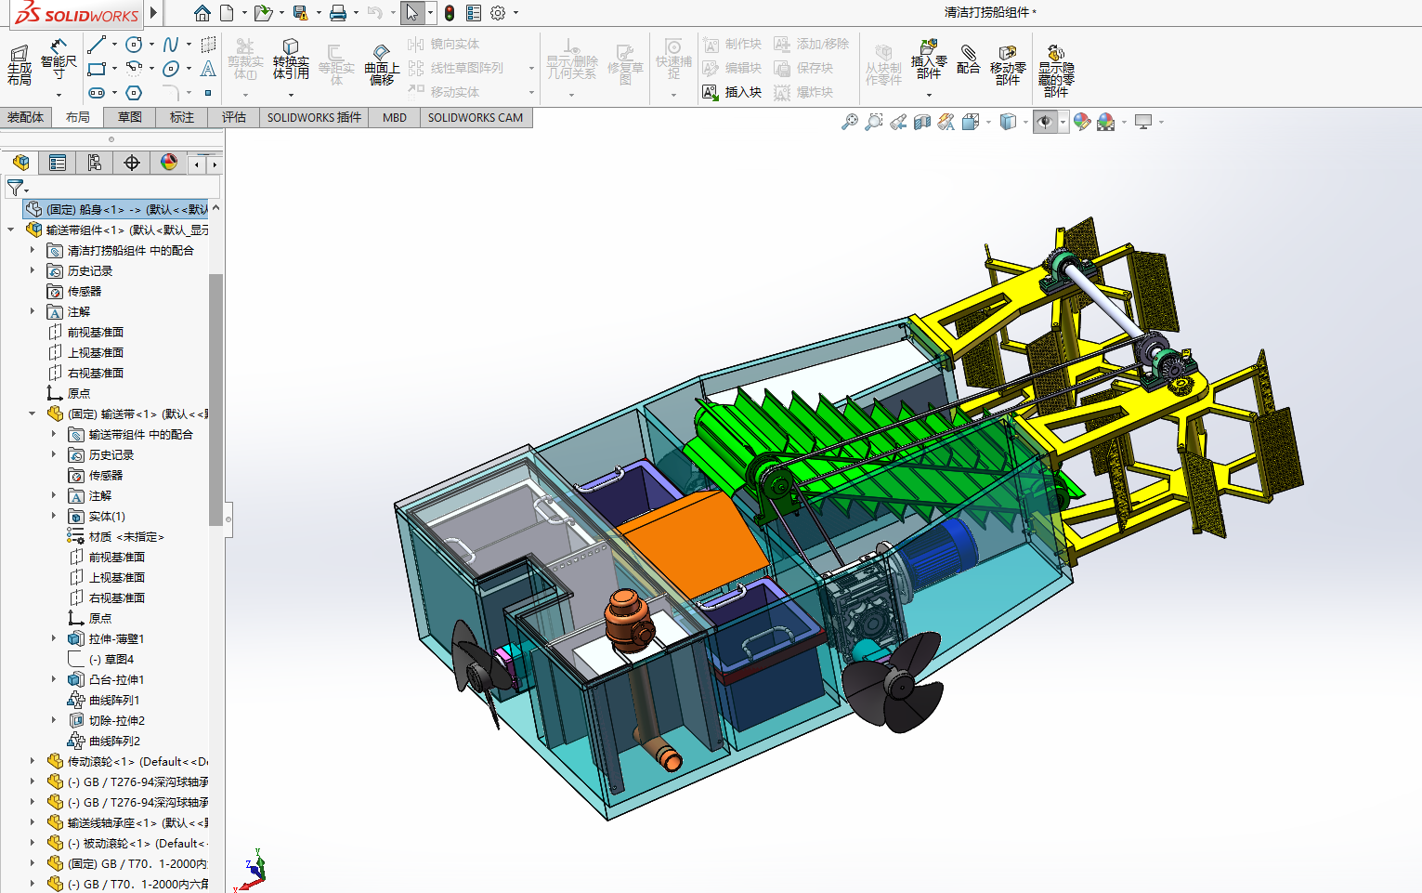The image size is (1422, 893).
Task: Switch to the 装配体 tab
Action: coord(25,117)
